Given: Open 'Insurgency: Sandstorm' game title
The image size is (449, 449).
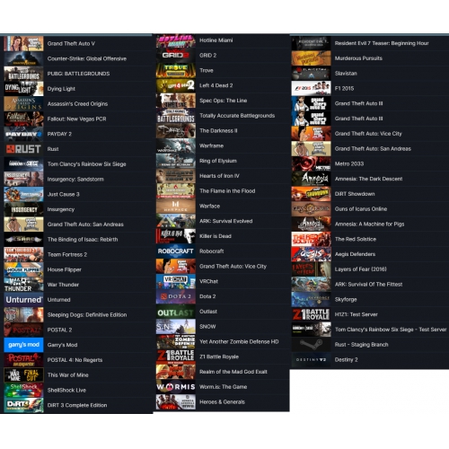Looking at the screenshot, I should pyautogui.click(x=75, y=180).
